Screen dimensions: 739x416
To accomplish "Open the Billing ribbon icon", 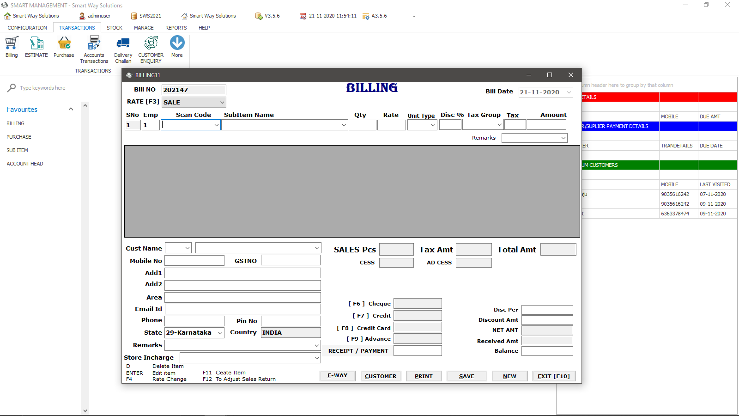I will tap(12, 44).
